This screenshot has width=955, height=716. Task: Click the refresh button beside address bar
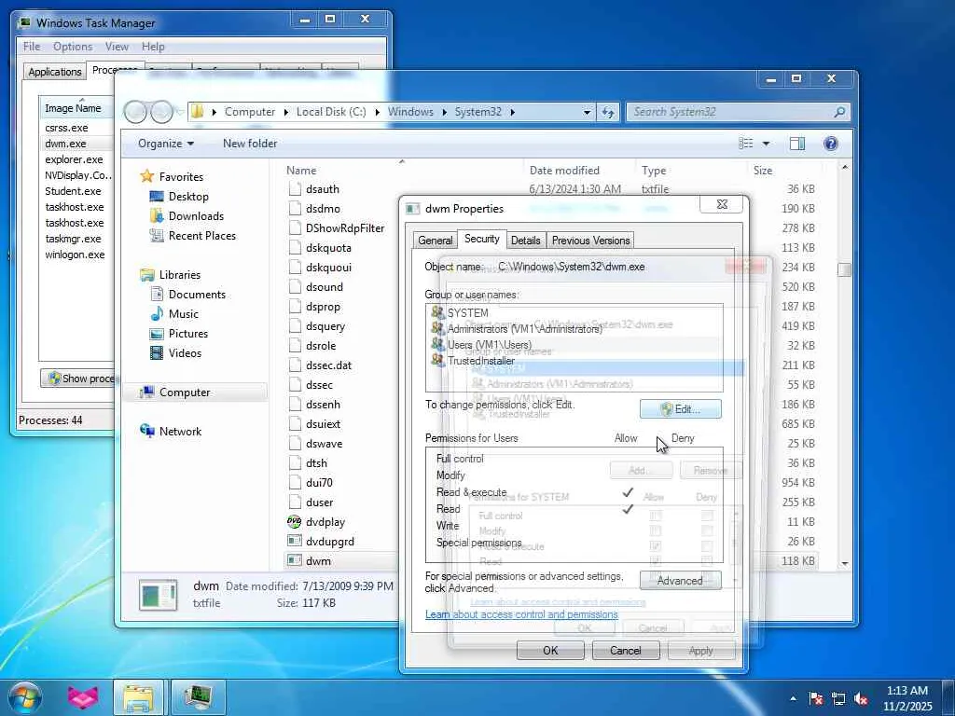(608, 112)
